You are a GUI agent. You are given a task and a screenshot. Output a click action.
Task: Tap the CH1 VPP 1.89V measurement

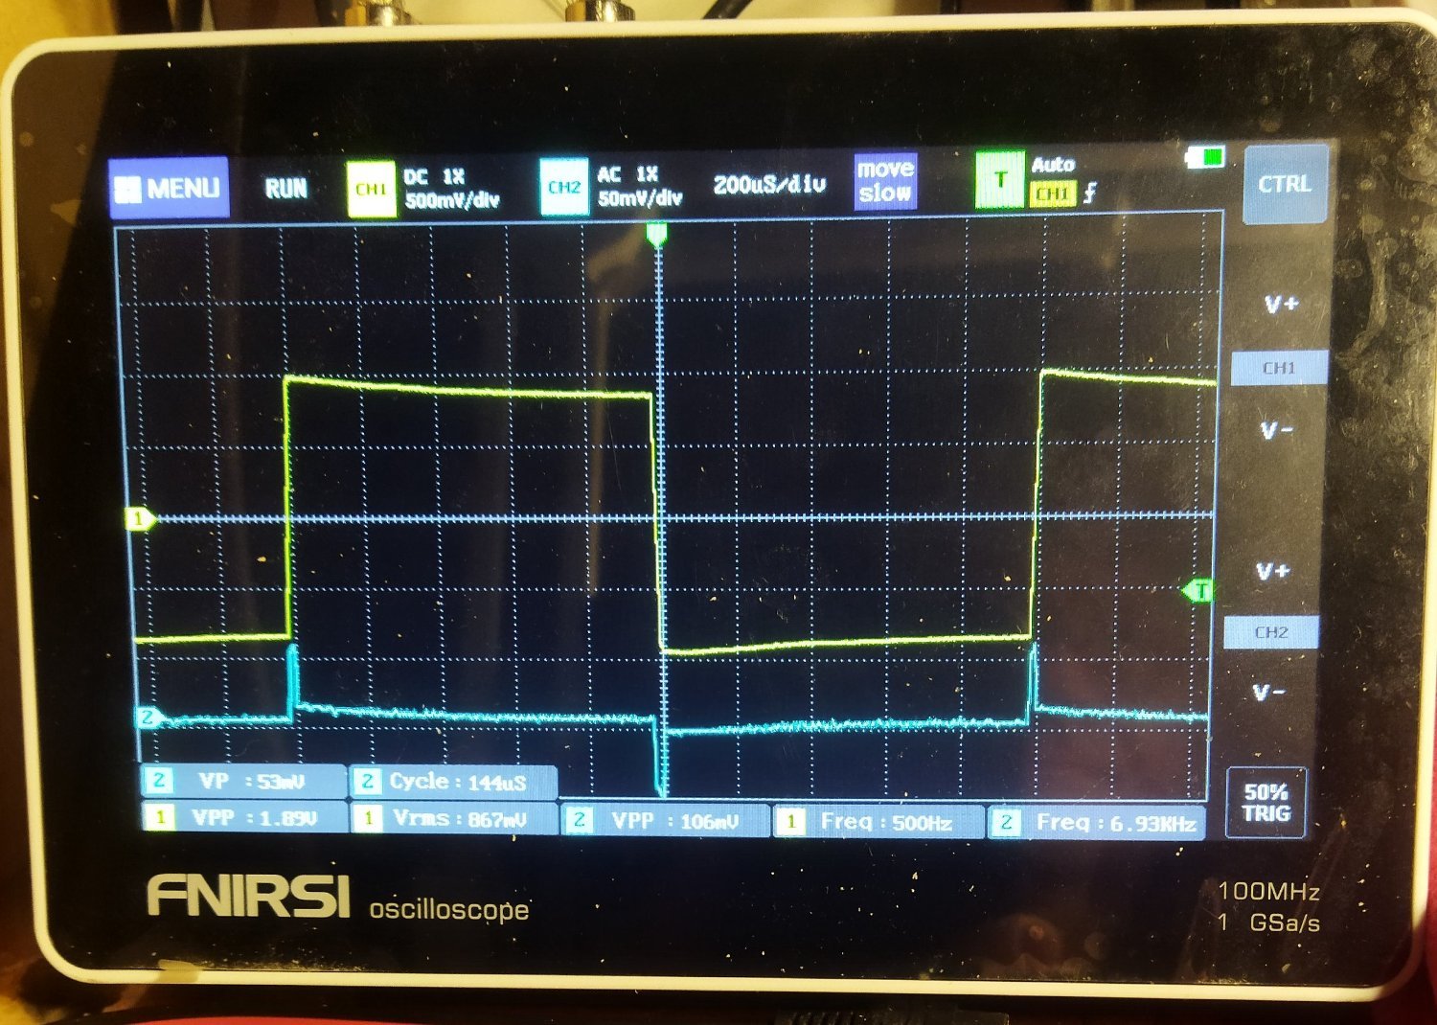[x=244, y=818]
